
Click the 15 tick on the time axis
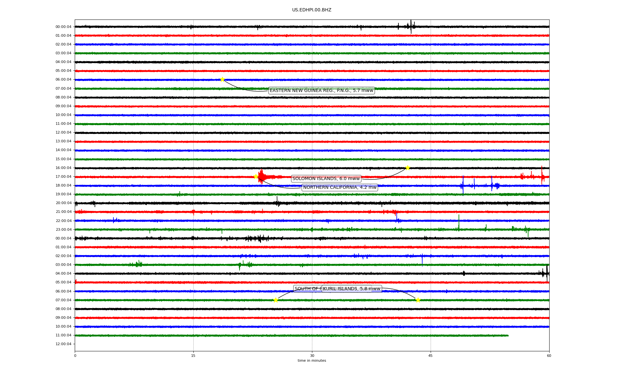tap(193, 356)
